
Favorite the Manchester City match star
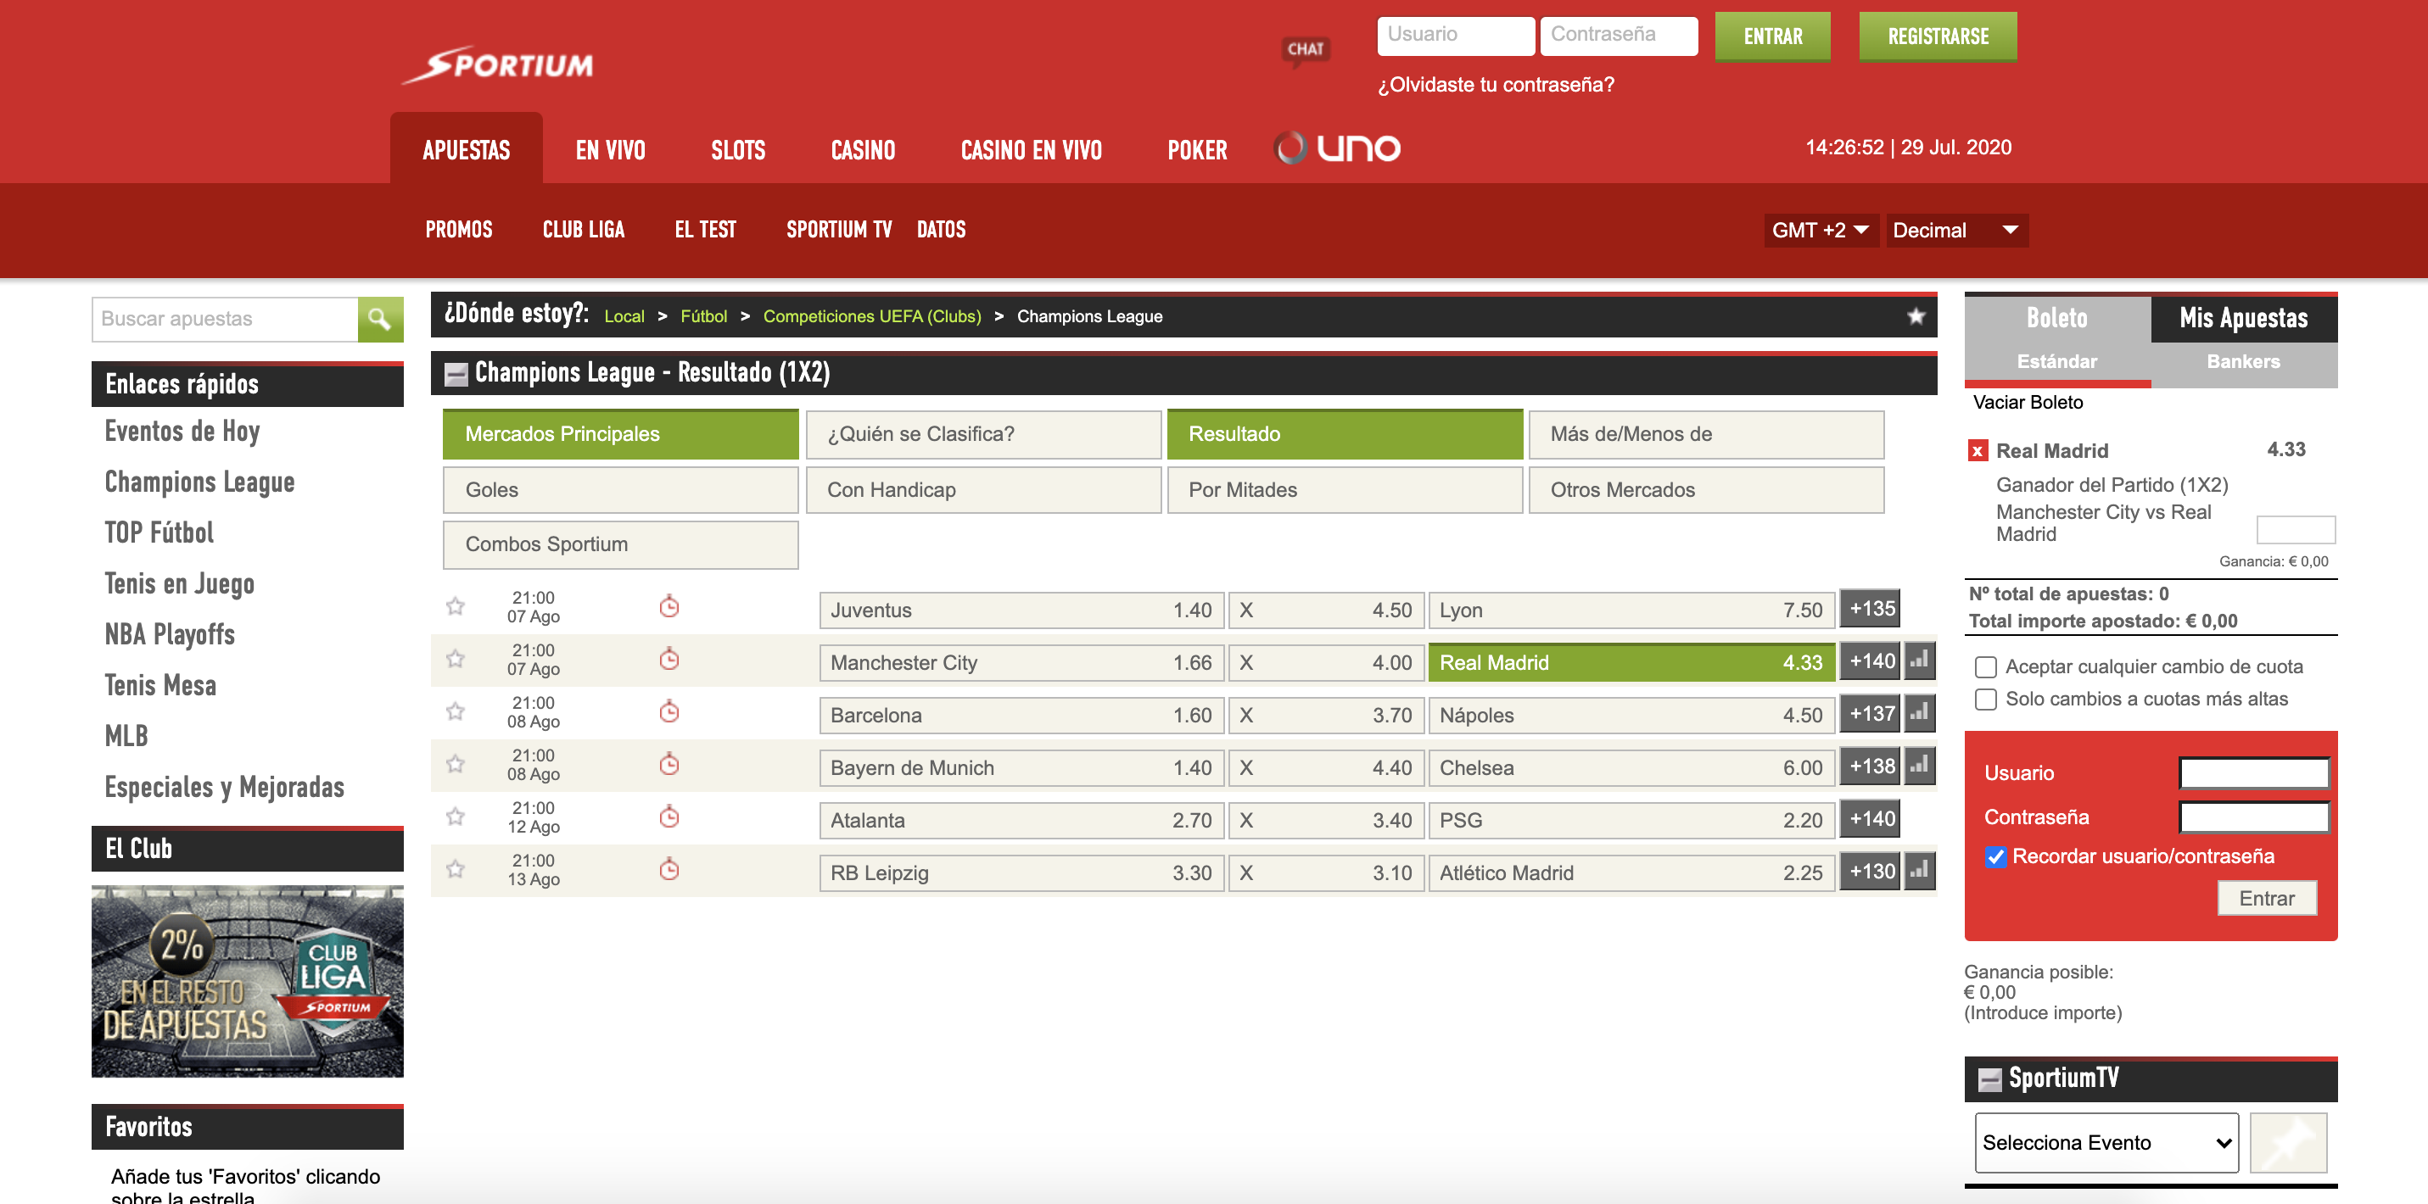(x=456, y=660)
